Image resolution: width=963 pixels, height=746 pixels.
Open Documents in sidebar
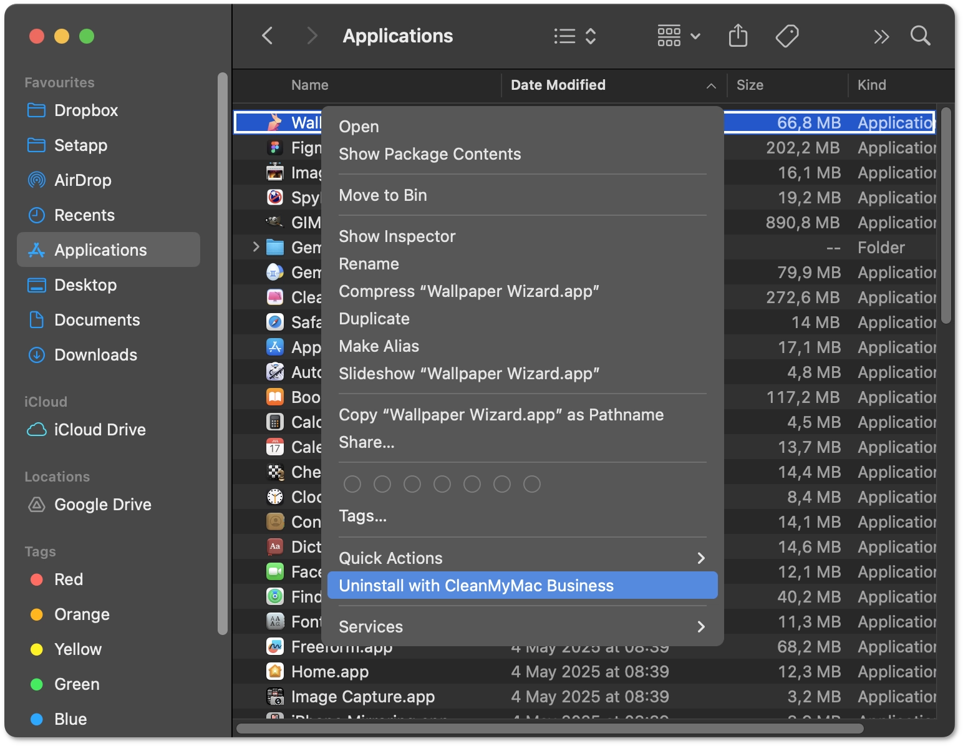[109, 320]
